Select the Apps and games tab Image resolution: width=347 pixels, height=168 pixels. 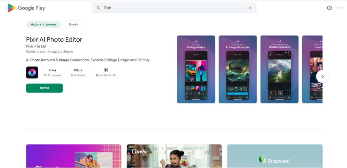point(44,24)
